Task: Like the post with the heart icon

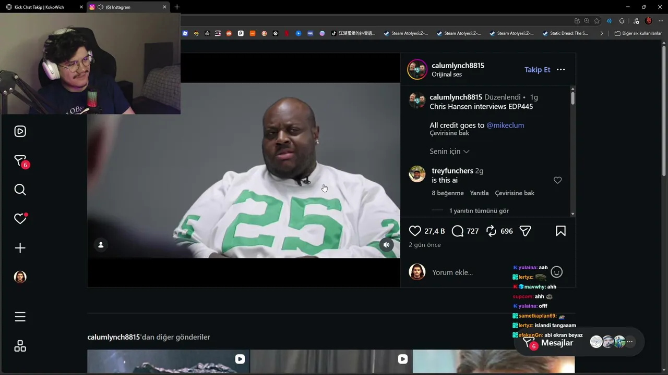Action: [415, 231]
